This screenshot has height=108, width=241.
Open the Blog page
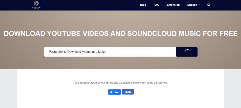click(x=143, y=5)
